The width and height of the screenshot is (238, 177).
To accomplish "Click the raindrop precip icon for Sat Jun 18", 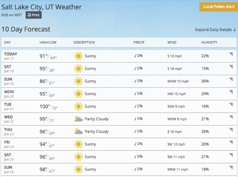I will (135, 69).
